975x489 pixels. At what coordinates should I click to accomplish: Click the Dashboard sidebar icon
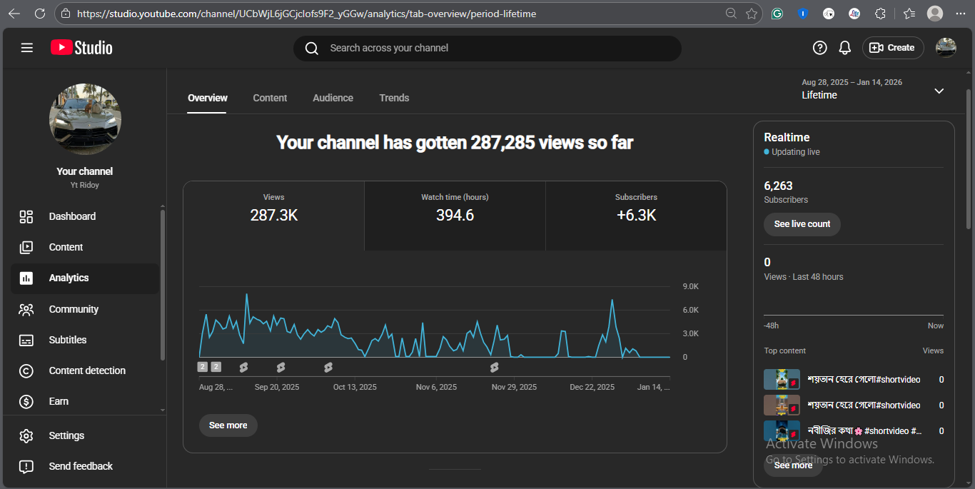(26, 216)
